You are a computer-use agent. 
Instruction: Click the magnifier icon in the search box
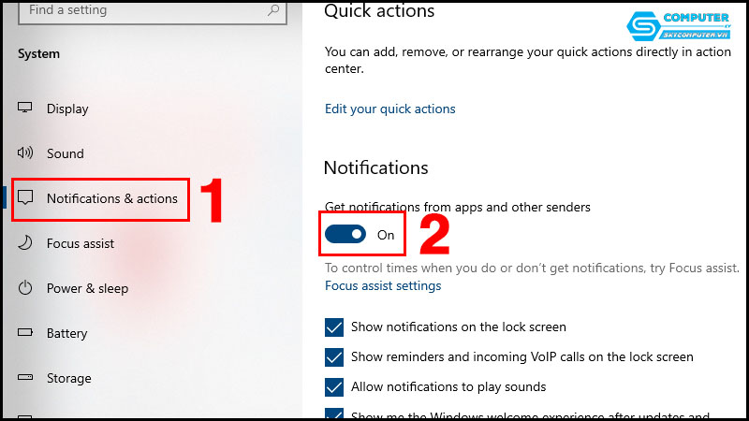273,11
